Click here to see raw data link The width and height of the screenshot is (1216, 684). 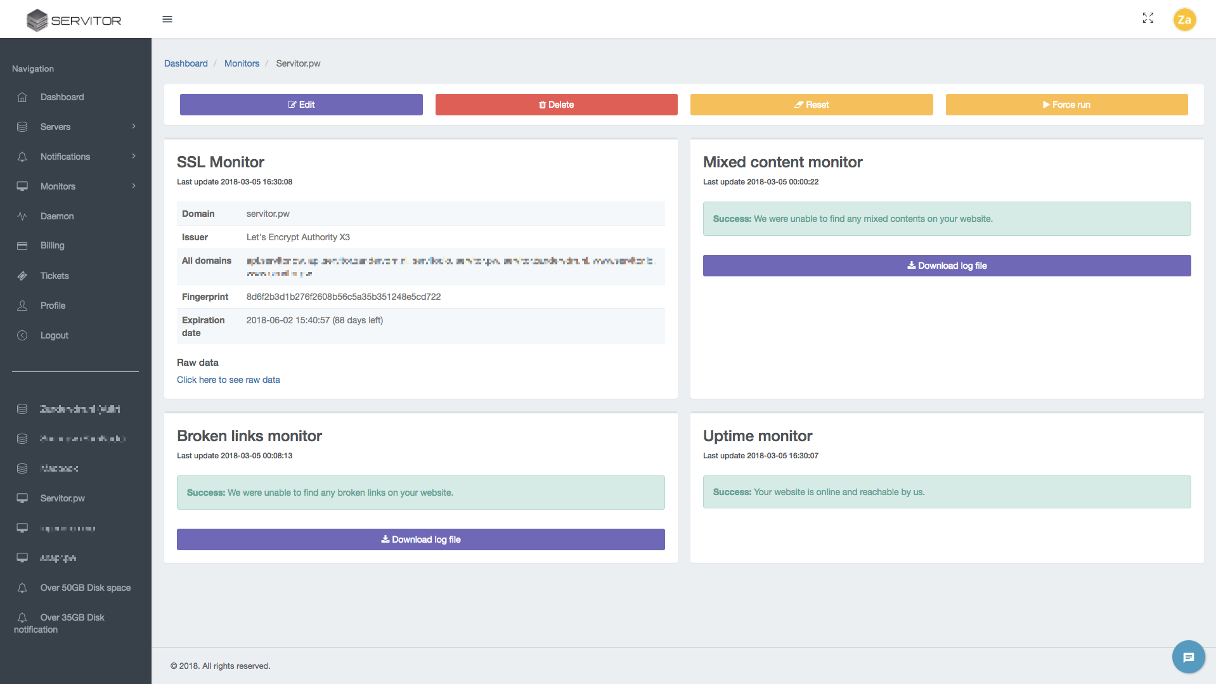point(228,380)
